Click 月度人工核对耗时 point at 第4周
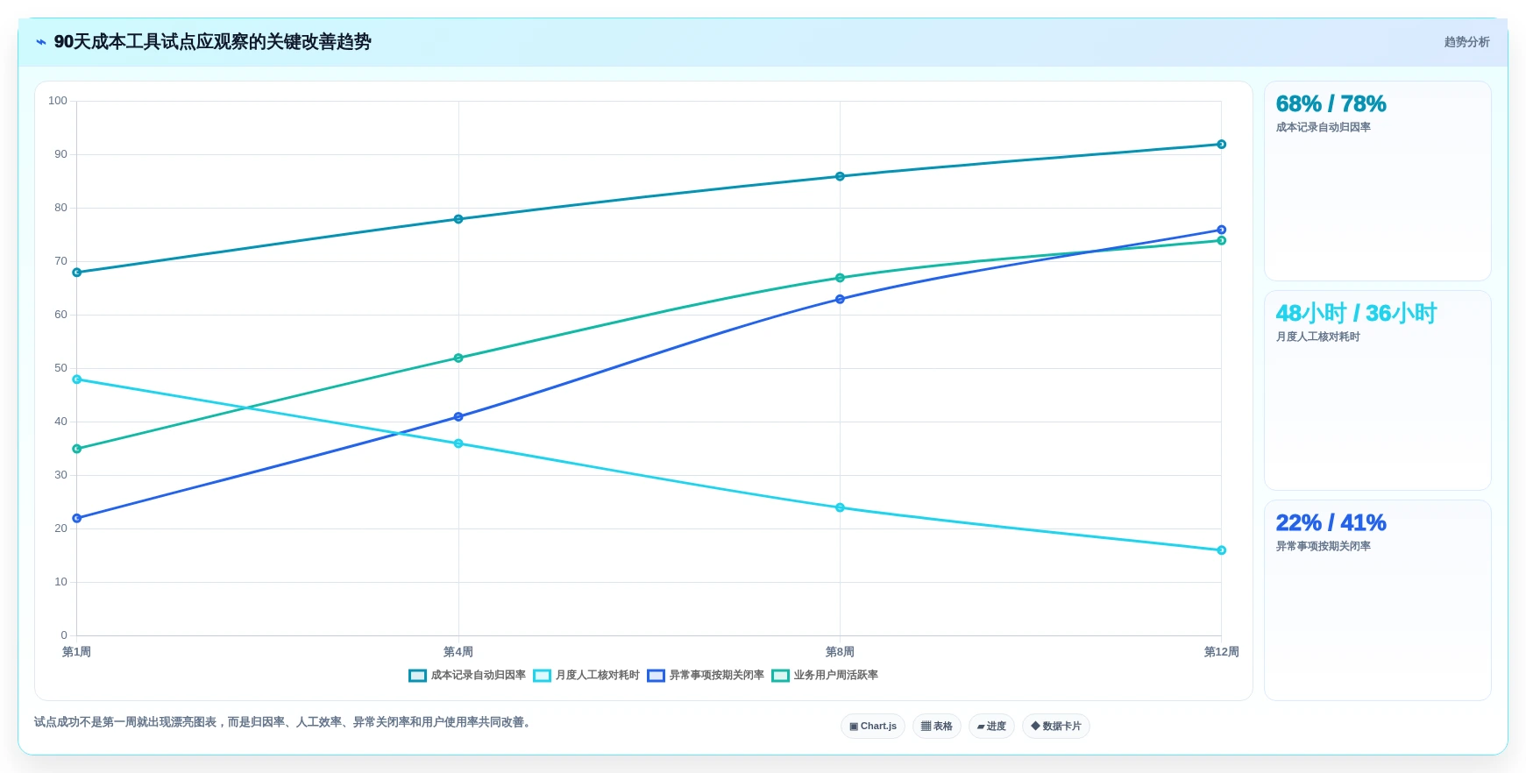The height and width of the screenshot is (773, 1526). click(x=458, y=443)
